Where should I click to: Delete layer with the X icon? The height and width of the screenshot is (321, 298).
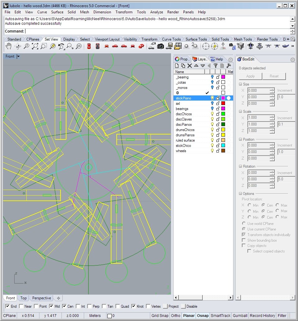click(x=189, y=66)
